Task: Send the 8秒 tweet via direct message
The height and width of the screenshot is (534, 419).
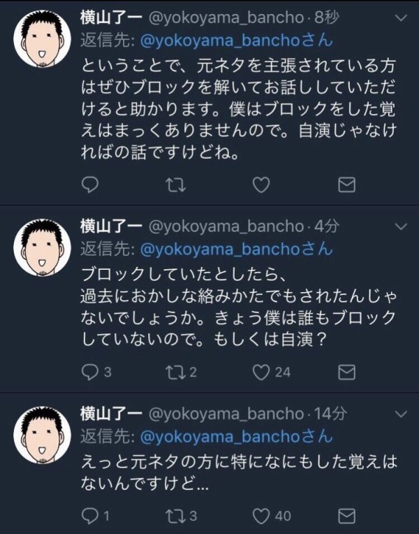Action: [x=346, y=184]
